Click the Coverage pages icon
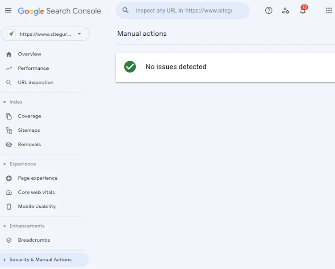Screen dimensions: 335x269 [9, 116]
